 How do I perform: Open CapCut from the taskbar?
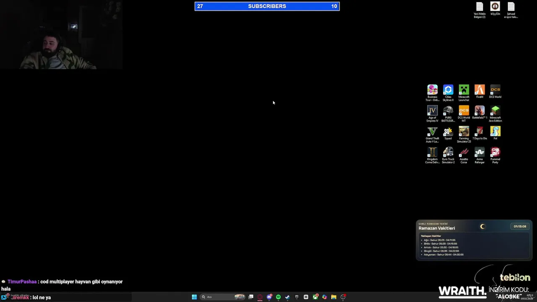tap(306, 297)
